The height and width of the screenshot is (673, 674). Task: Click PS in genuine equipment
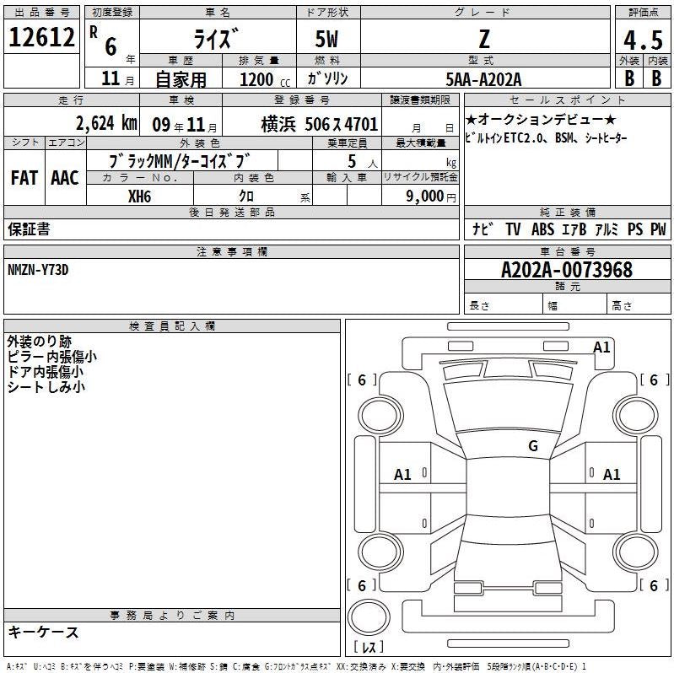click(x=635, y=229)
